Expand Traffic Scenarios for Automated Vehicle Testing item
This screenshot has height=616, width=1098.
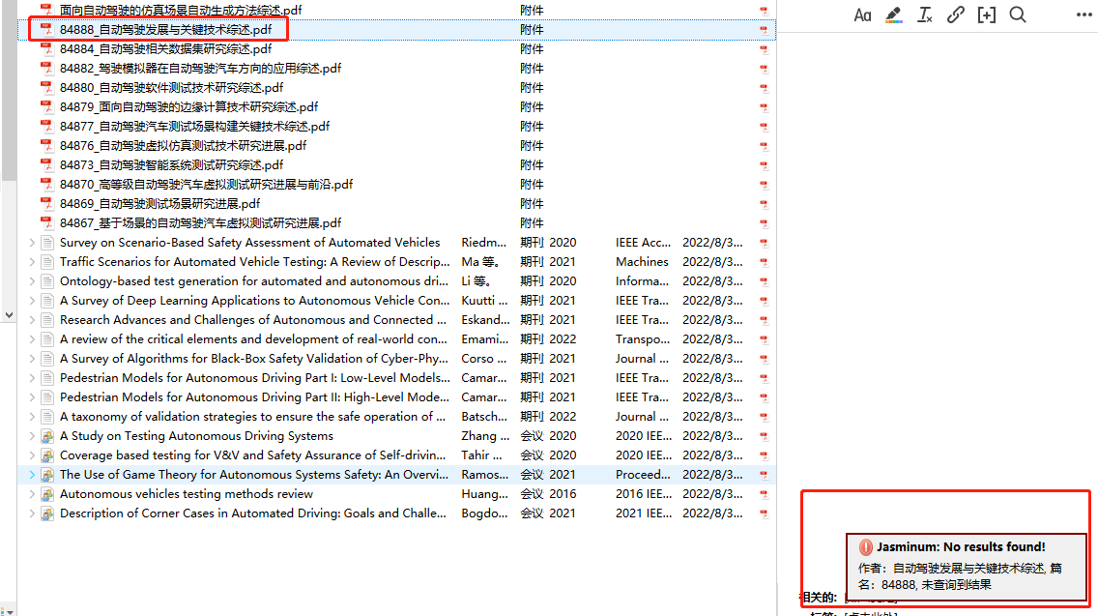[32, 262]
